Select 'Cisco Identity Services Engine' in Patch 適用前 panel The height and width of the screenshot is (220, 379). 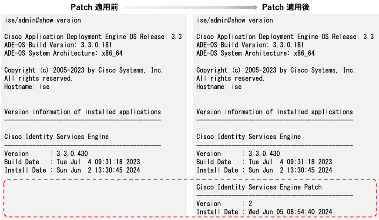tap(57, 137)
